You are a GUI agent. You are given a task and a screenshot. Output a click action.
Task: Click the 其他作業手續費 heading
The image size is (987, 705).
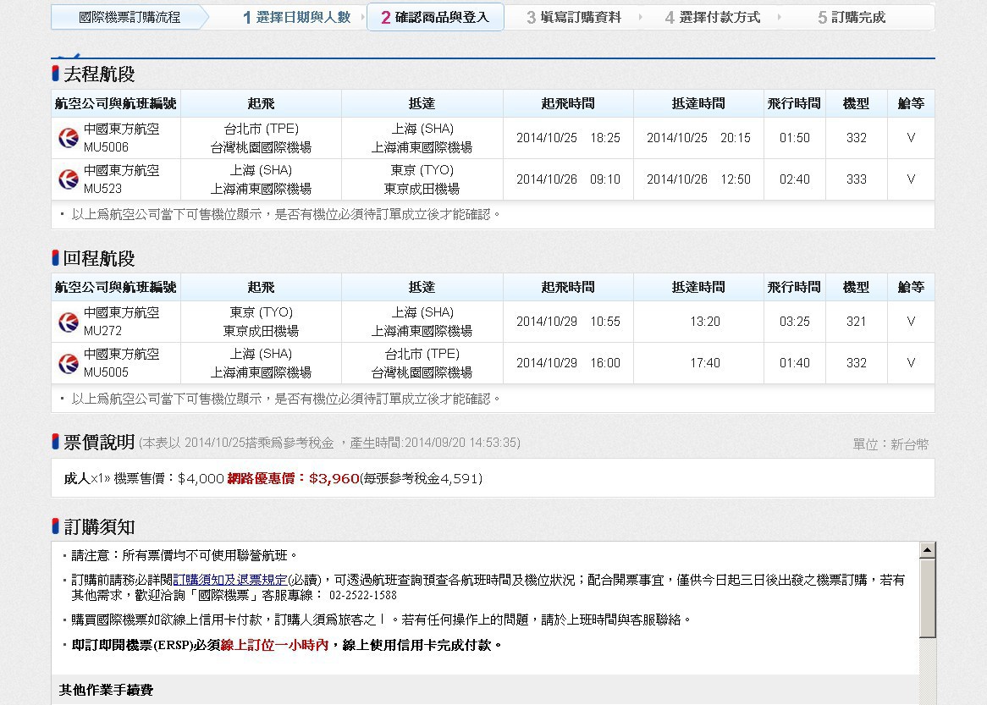coord(106,690)
